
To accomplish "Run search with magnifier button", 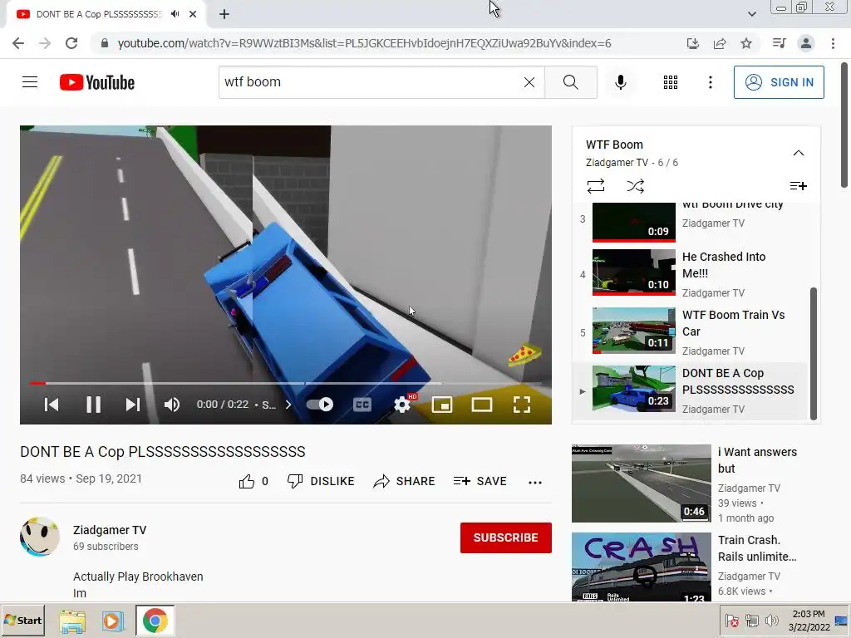I will tap(570, 82).
